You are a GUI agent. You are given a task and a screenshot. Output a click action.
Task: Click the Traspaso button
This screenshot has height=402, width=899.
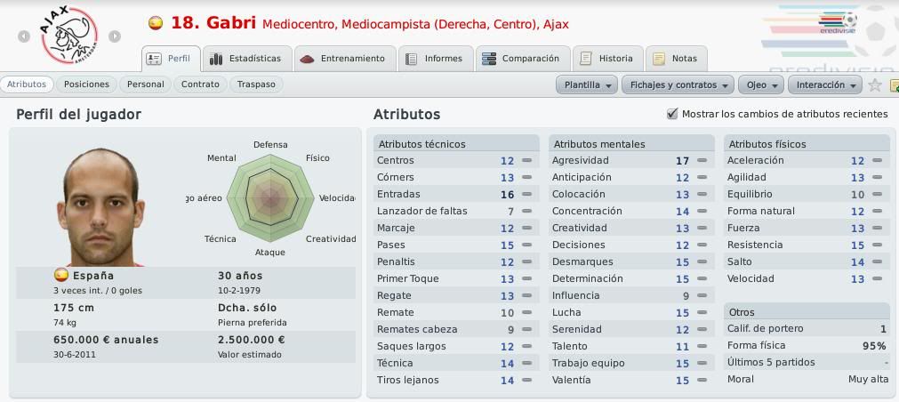(256, 84)
